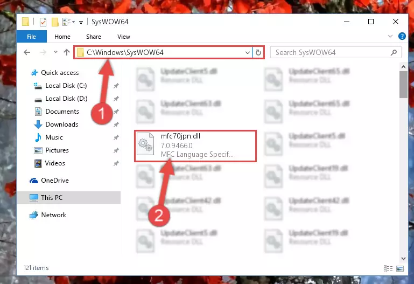The height and width of the screenshot is (284, 414).
Task: Switch to Large icons view in status bar
Action: [x=400, y=269]
